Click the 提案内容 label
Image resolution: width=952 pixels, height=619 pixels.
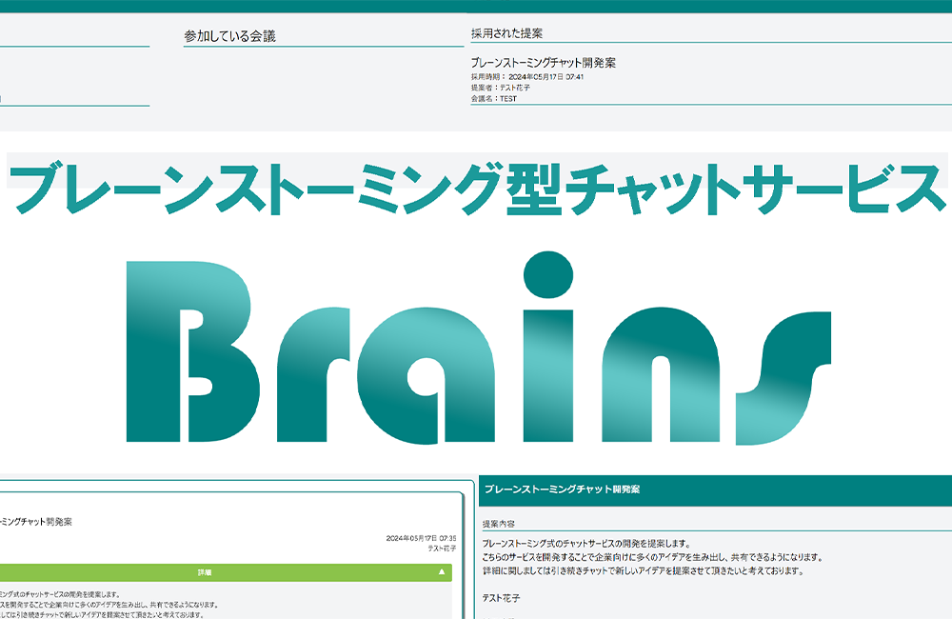[x=499, y=524]
